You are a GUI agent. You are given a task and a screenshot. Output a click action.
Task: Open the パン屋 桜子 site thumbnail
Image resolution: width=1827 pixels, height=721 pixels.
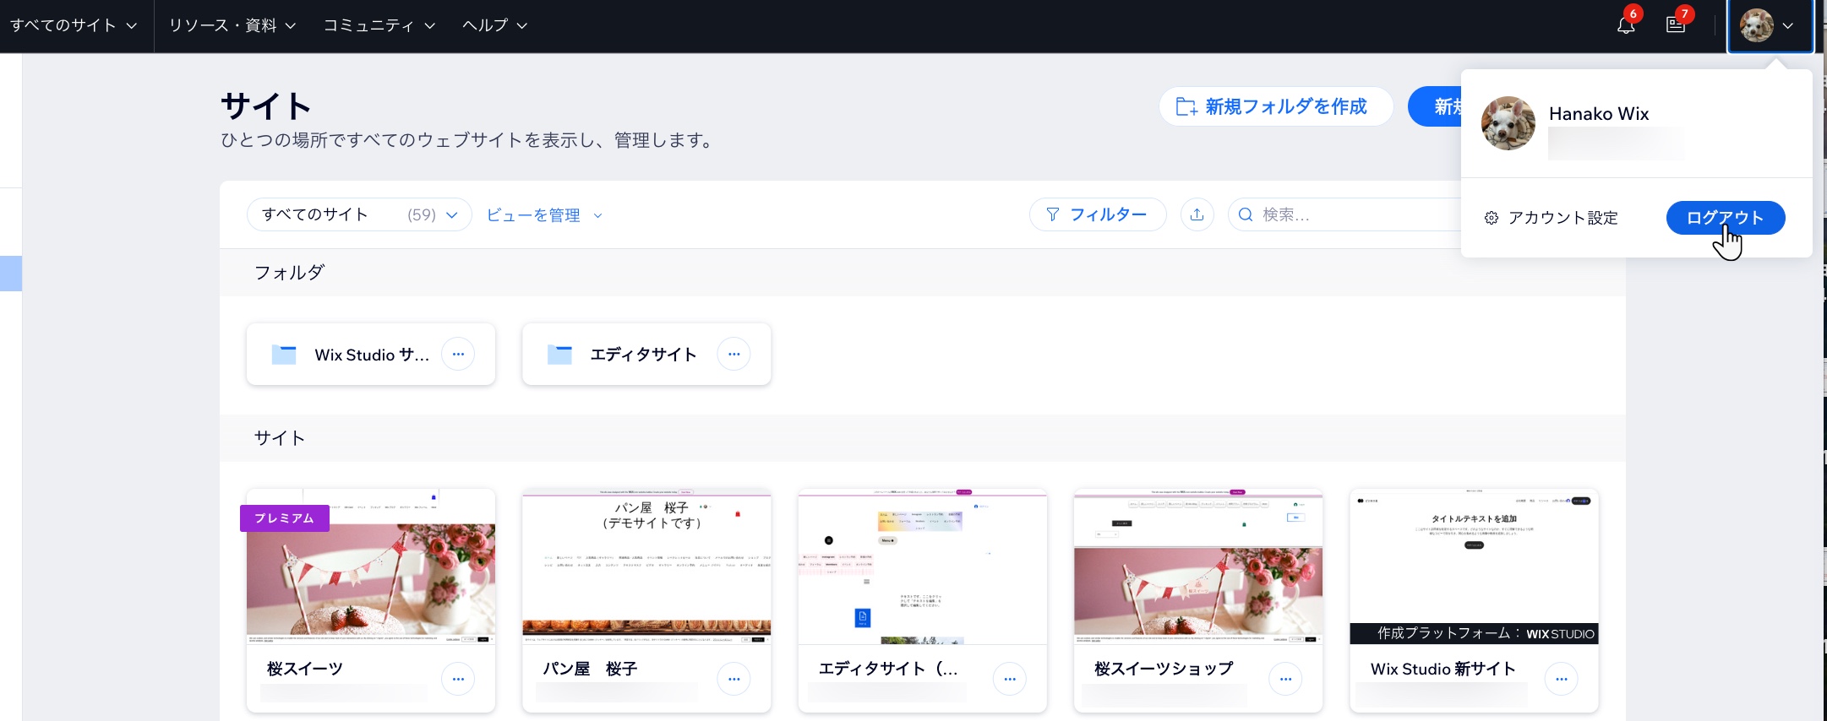(x=646, y=566)
